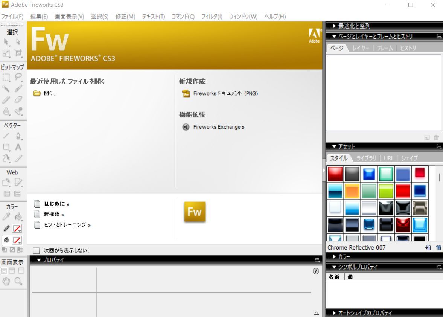Switch to the ライブラリ tab
The height and width of the screenshot is (317, 443).
pos(366,158)
